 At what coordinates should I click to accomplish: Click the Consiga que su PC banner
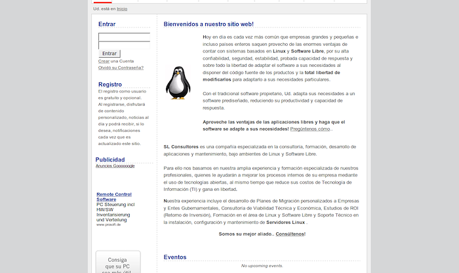(x=118, y=262)
